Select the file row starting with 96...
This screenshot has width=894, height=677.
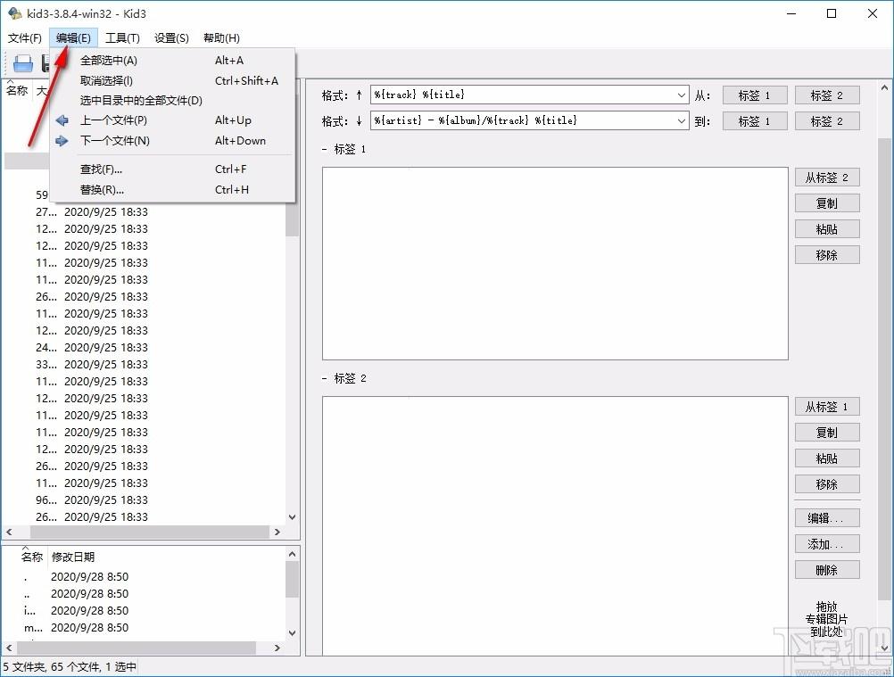[x=145, y=500]
